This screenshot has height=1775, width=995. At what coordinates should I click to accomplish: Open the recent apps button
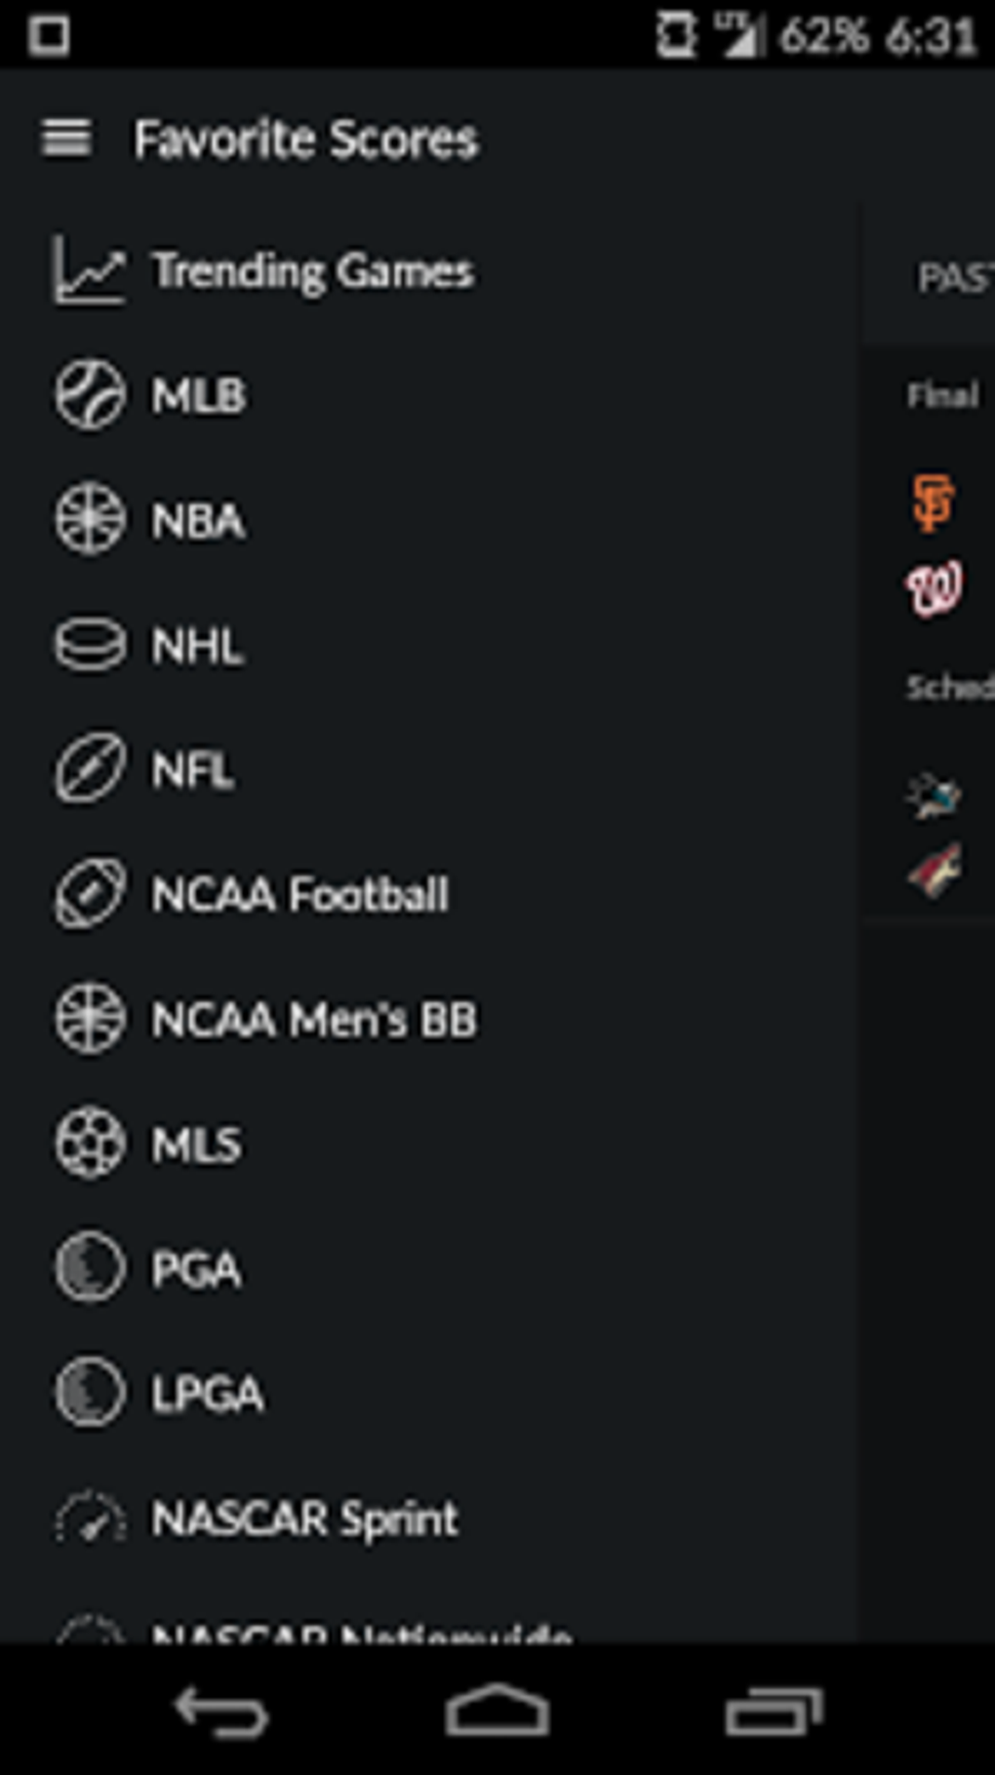pos(774,1713)
